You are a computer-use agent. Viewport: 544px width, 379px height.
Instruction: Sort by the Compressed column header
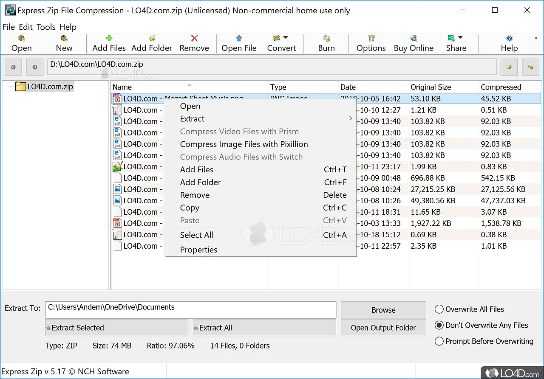click(x=510, y=87)
